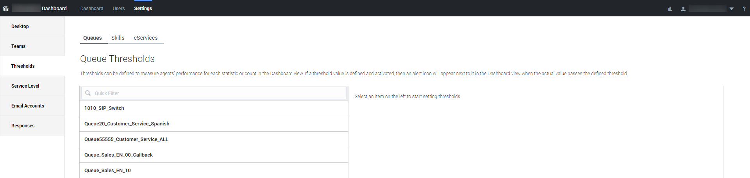This screenshot has width=750, height=178.
Task: Open Settings in the top navigation
Action: point(143,9)
